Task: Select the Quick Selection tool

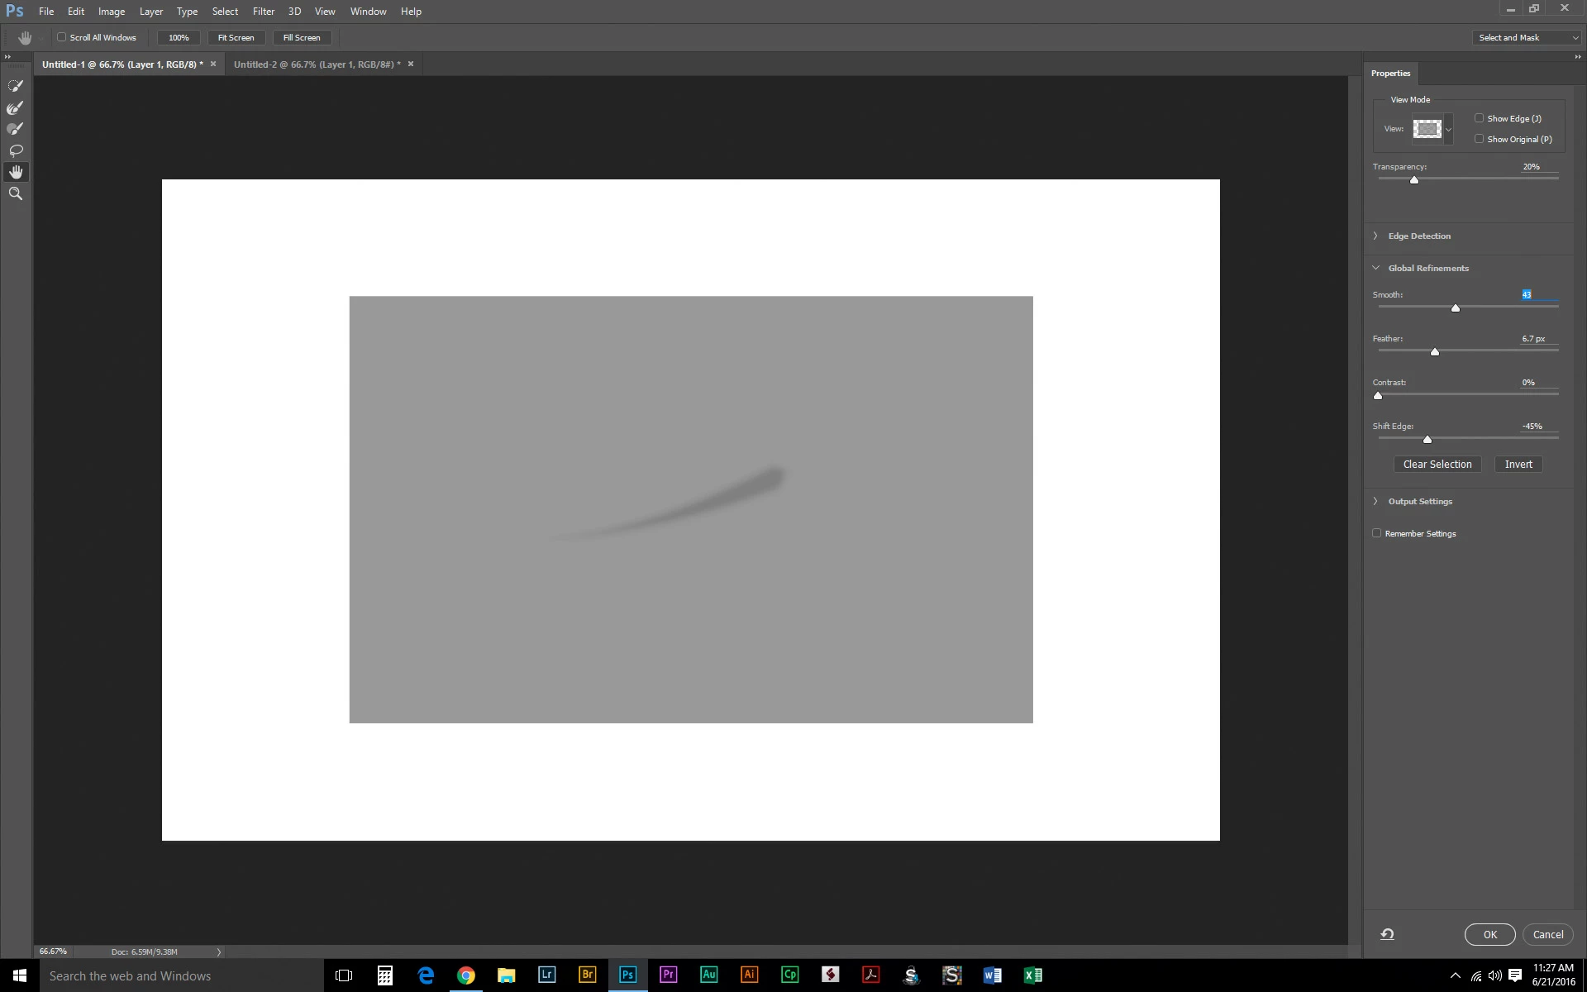Action: point(16,86)
